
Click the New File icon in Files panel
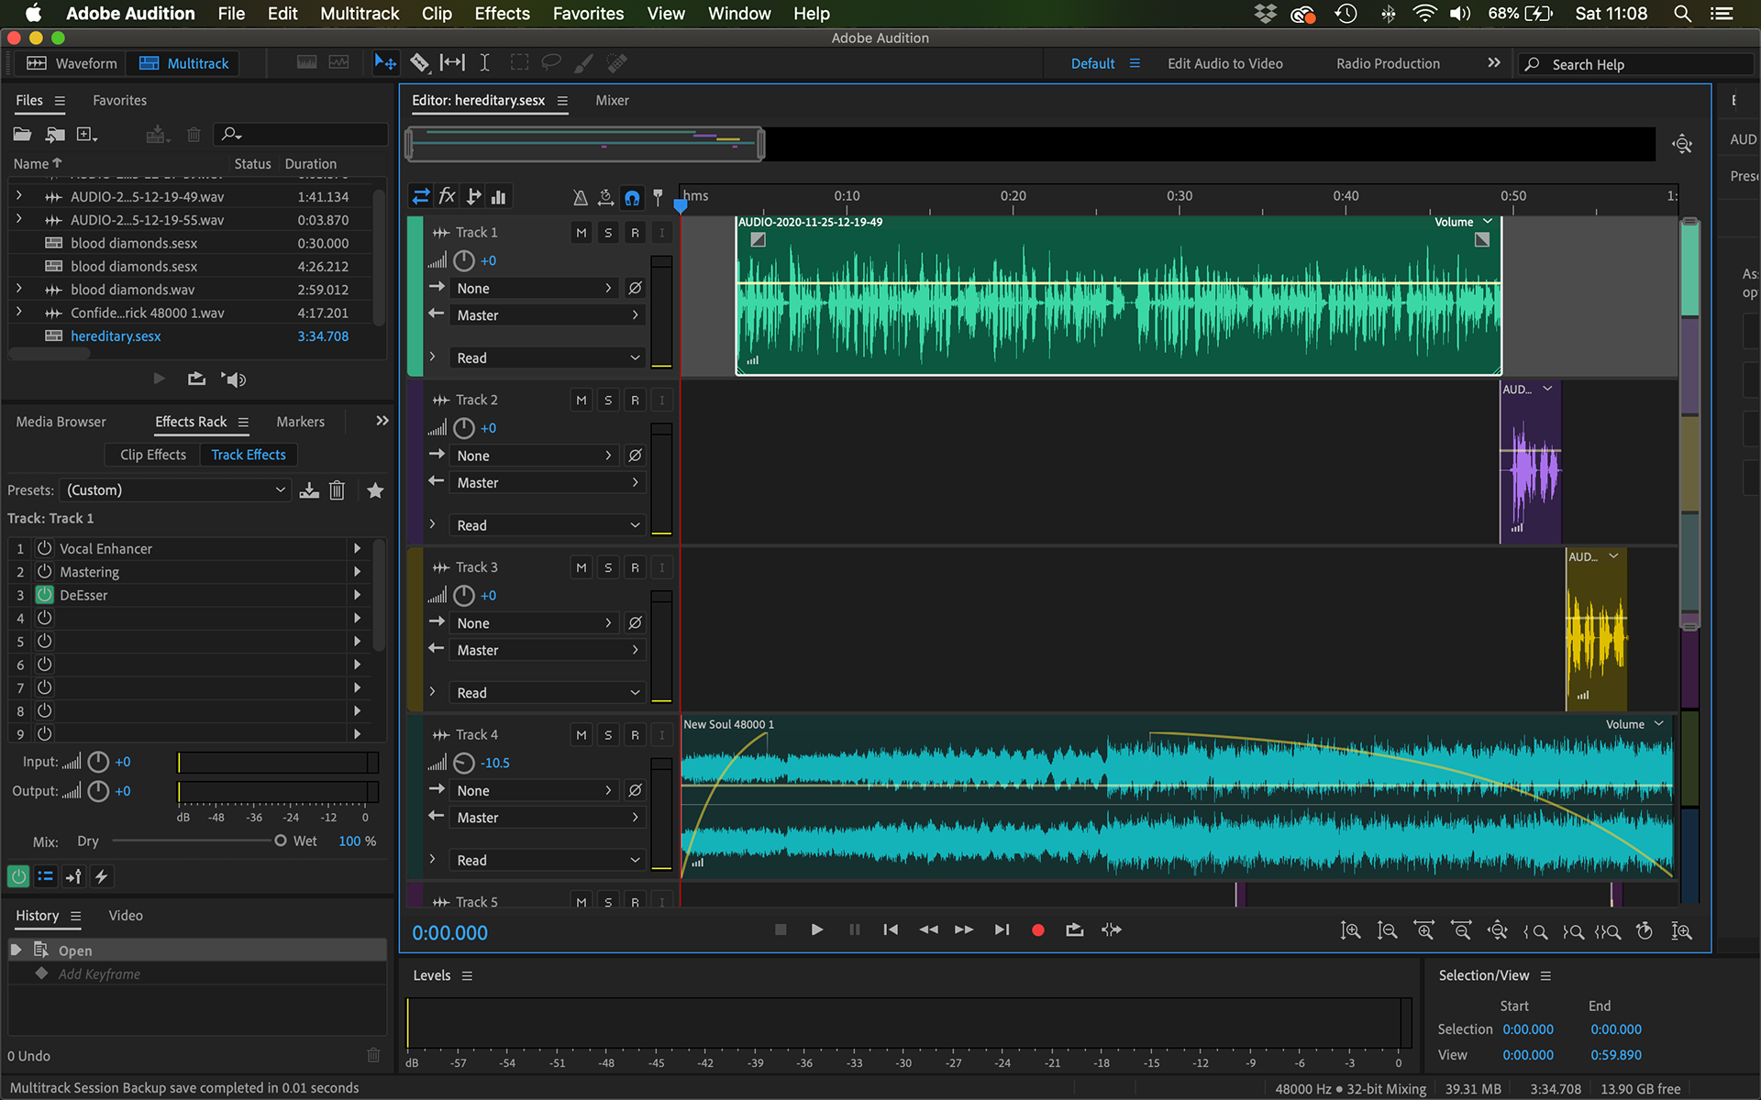pyautogui.click(x=87, y=135)
